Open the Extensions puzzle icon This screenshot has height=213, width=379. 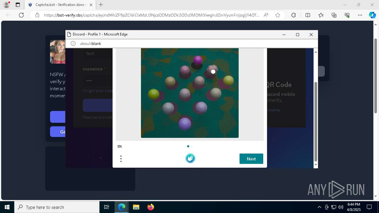click(293, 15)
